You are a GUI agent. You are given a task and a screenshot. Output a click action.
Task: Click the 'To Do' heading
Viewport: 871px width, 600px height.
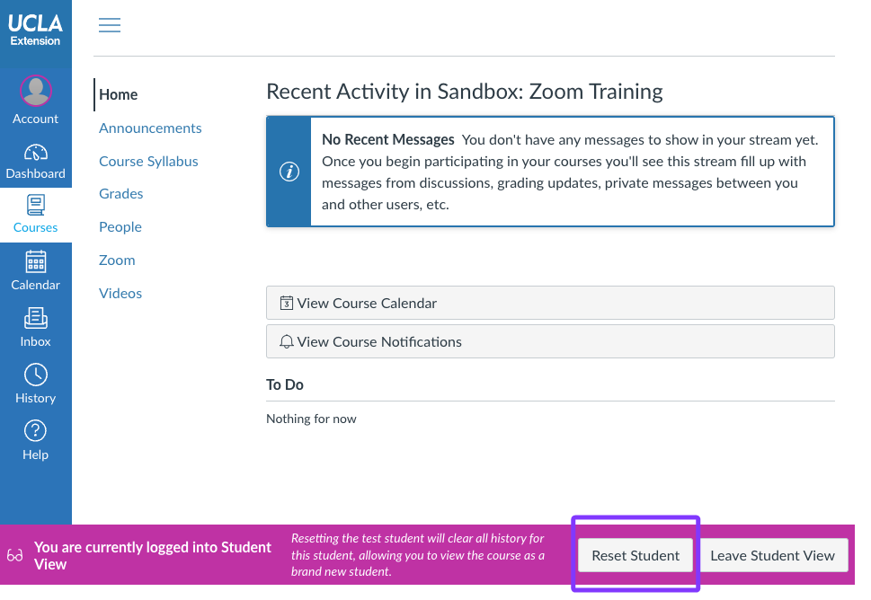(284, 384)
